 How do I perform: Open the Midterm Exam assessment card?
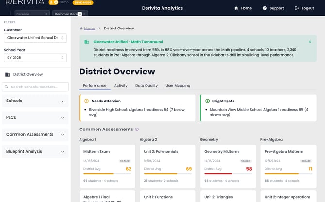[107, 166]
